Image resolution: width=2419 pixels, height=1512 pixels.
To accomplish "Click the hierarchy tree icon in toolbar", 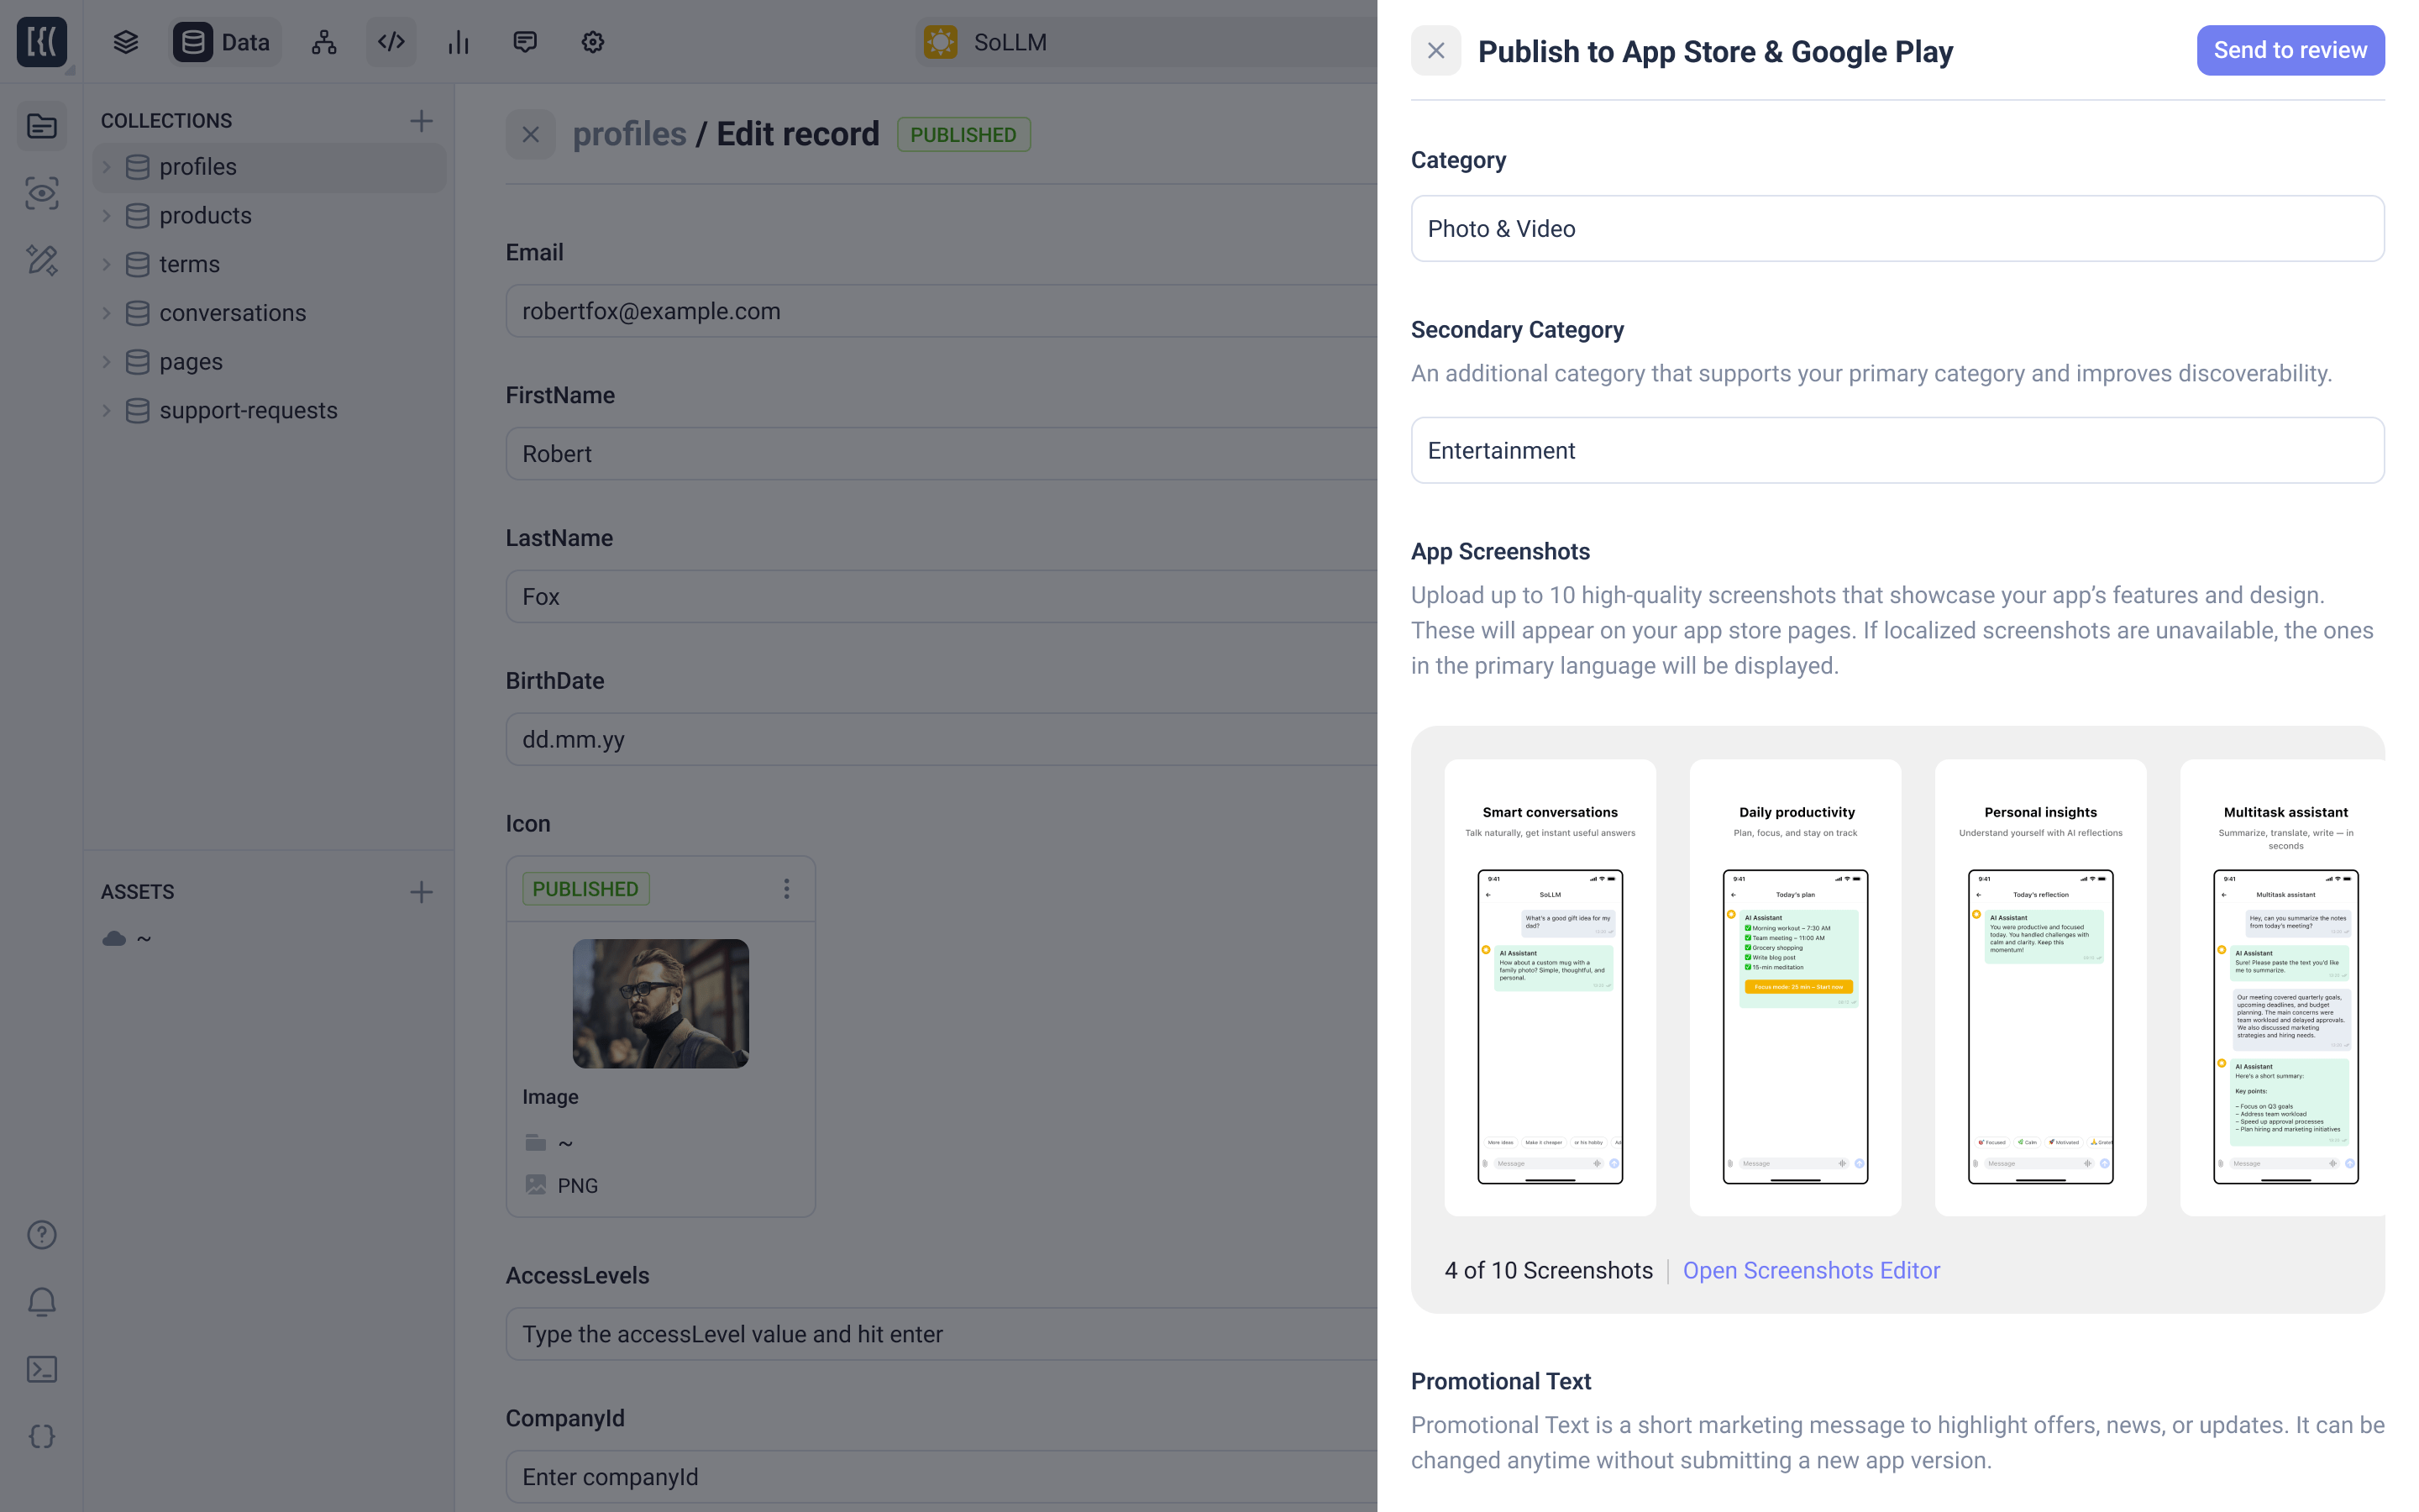I will 324,42.
